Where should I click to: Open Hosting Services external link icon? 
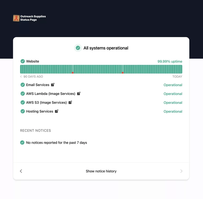click(57, 111)
